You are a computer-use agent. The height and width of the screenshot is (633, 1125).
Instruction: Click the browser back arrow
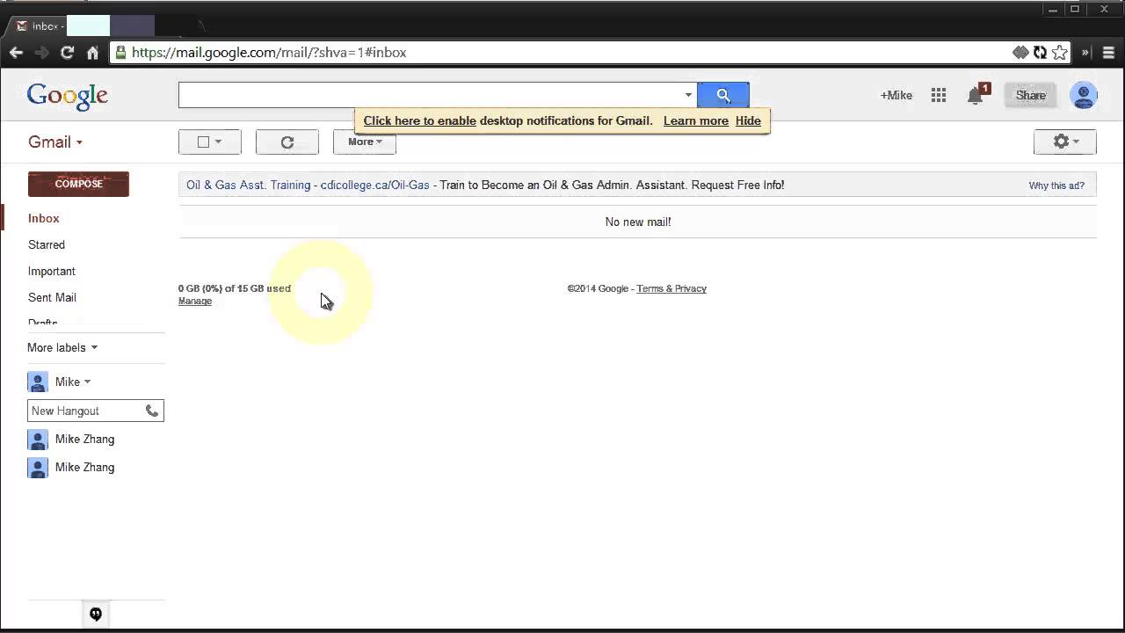16,53
